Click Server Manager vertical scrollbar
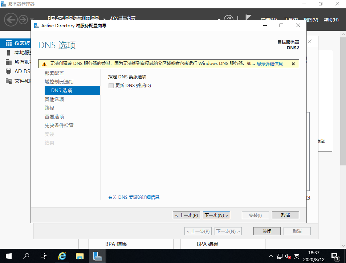 [x=343, y=102]
